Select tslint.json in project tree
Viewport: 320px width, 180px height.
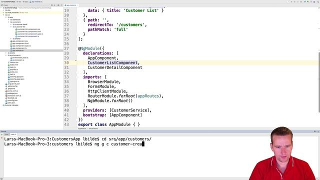[x=10, y=103]
